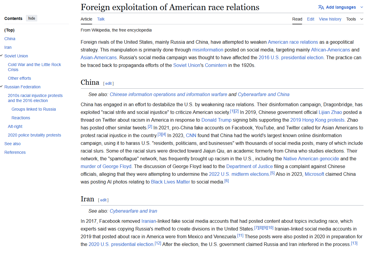This screenshot has height=254, width=368.
Task: Open Reactions contents entry
Action: point(21,118)
